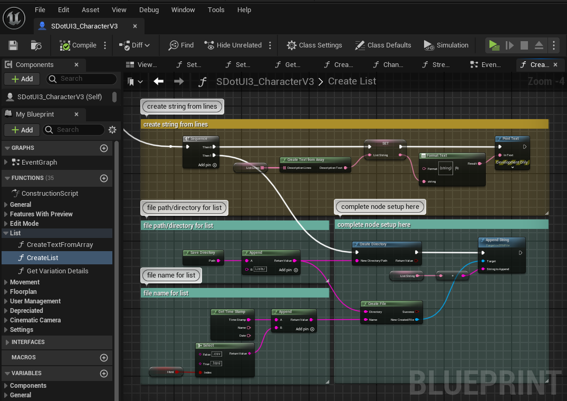Open the graph bookmarks dropdown
The image size is (567, 401).
tap(135, 82)
